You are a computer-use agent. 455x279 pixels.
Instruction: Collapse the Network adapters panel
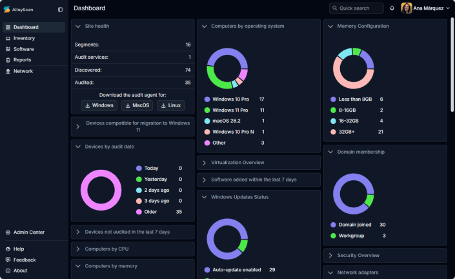pyautogui.click(x=330, y=273)
